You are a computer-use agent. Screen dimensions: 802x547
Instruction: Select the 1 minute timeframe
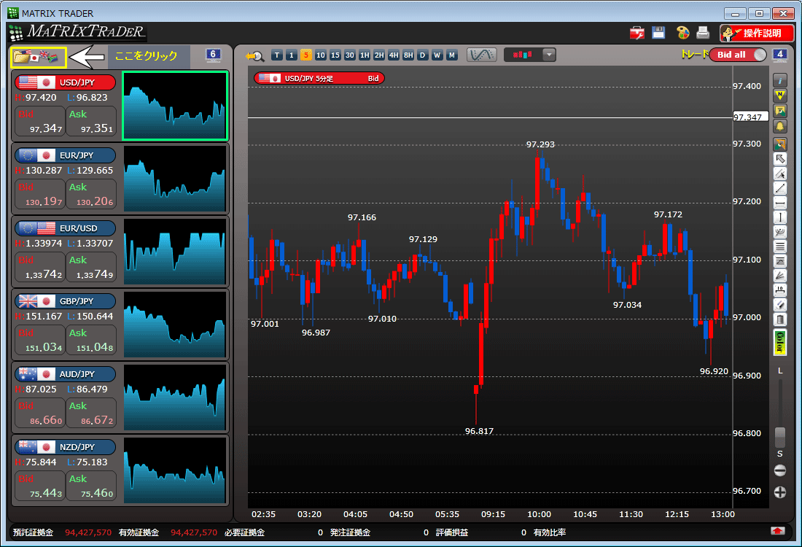tap(291, 55)
